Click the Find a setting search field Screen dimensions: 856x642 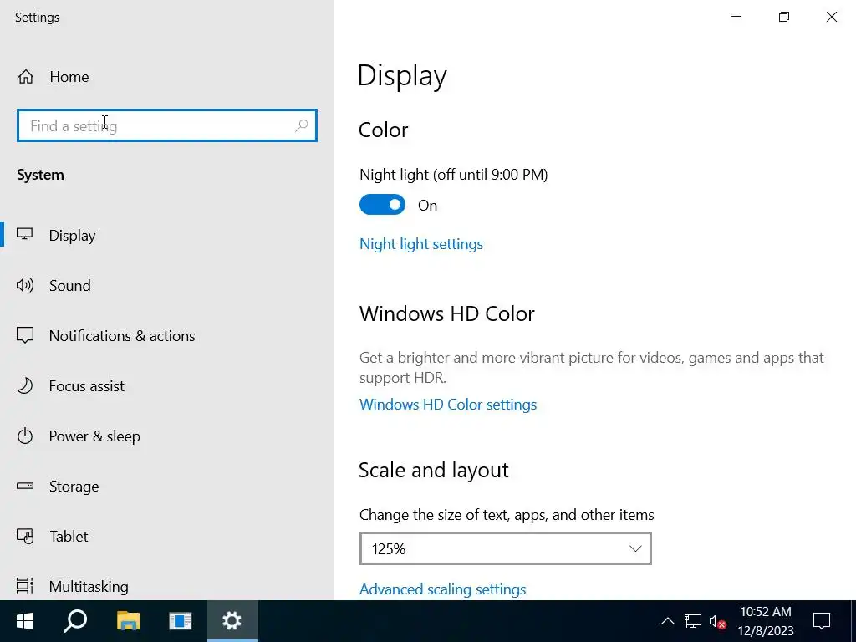167,125
